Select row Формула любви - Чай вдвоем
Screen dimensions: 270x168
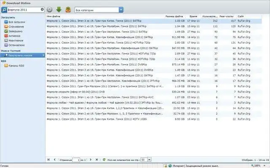click(x=154, y=103)
